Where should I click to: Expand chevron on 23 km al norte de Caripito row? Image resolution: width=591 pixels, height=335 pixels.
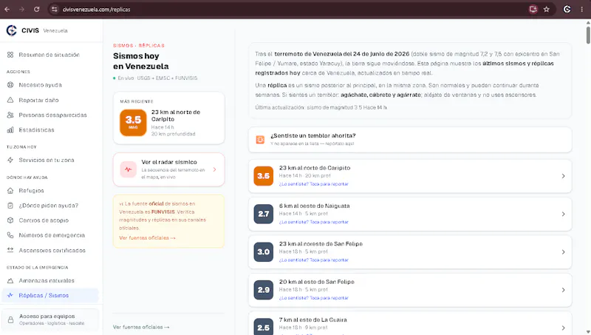pyautogui.click(x=563, y=176)
